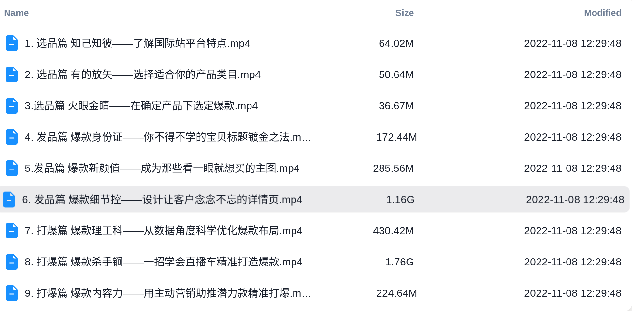Open 一招学会直播车精准打造爆款.mp4 file

(164, 262)
